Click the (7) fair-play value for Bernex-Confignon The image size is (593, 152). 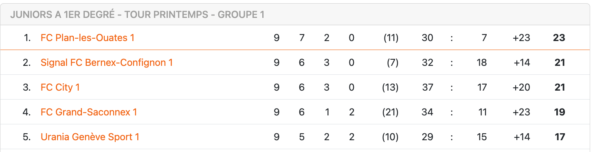[393, 63]
